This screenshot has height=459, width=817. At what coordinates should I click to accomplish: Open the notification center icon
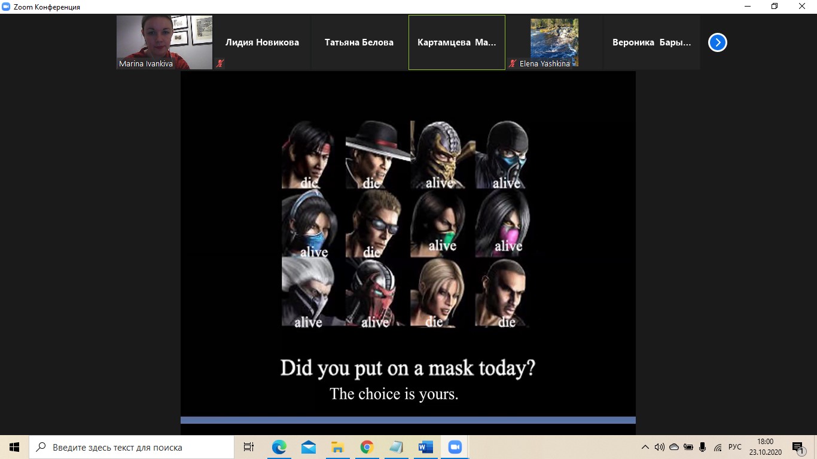tap(798, 447)
